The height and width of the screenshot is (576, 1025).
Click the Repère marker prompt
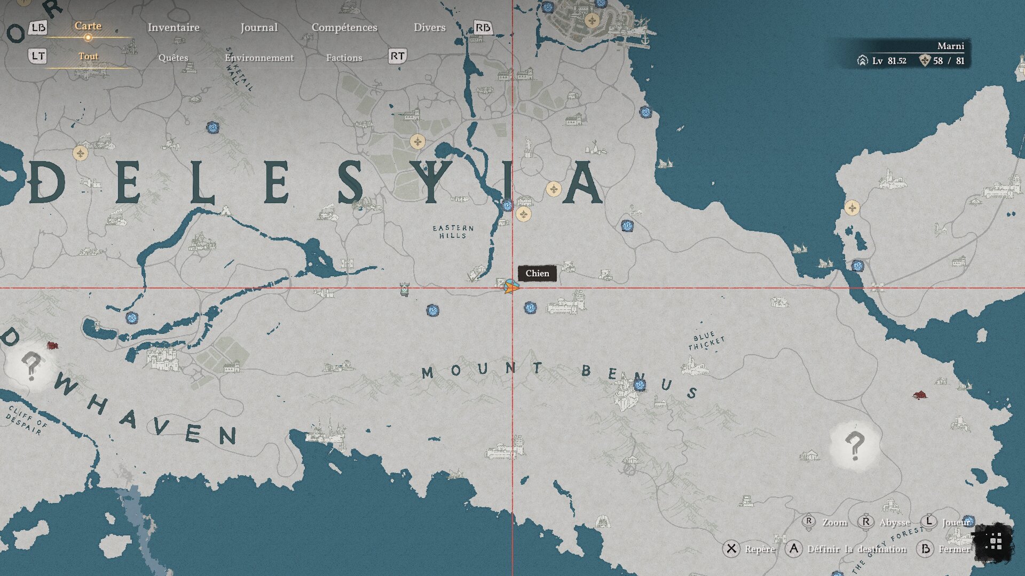pos(759,549)
